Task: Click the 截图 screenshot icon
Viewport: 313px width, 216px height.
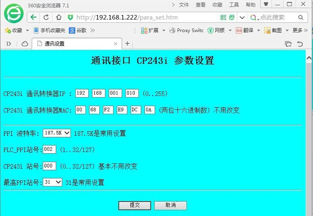Action: point(267,30)
